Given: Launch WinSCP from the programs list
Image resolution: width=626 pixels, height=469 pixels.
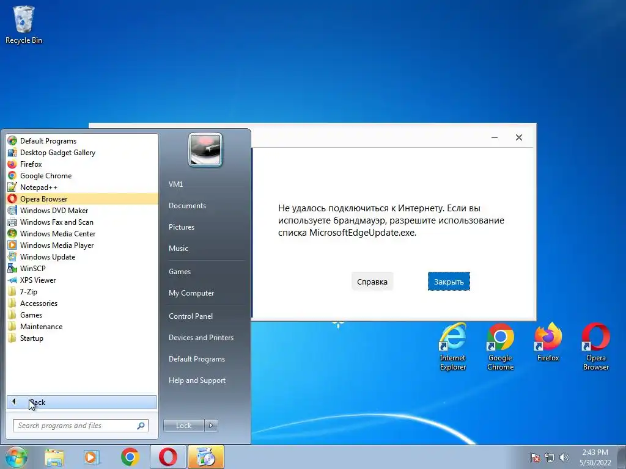Looking at the screenshot, I should [82, 268].
